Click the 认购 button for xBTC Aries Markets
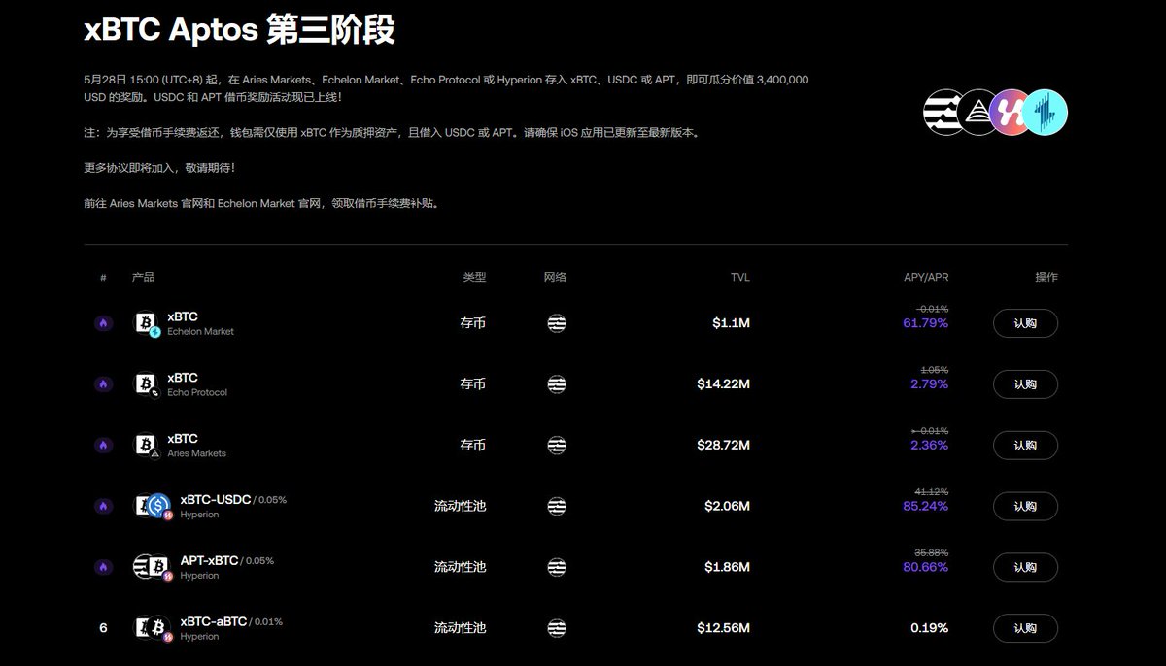Screen dimensions: 1166x666 1025,445
